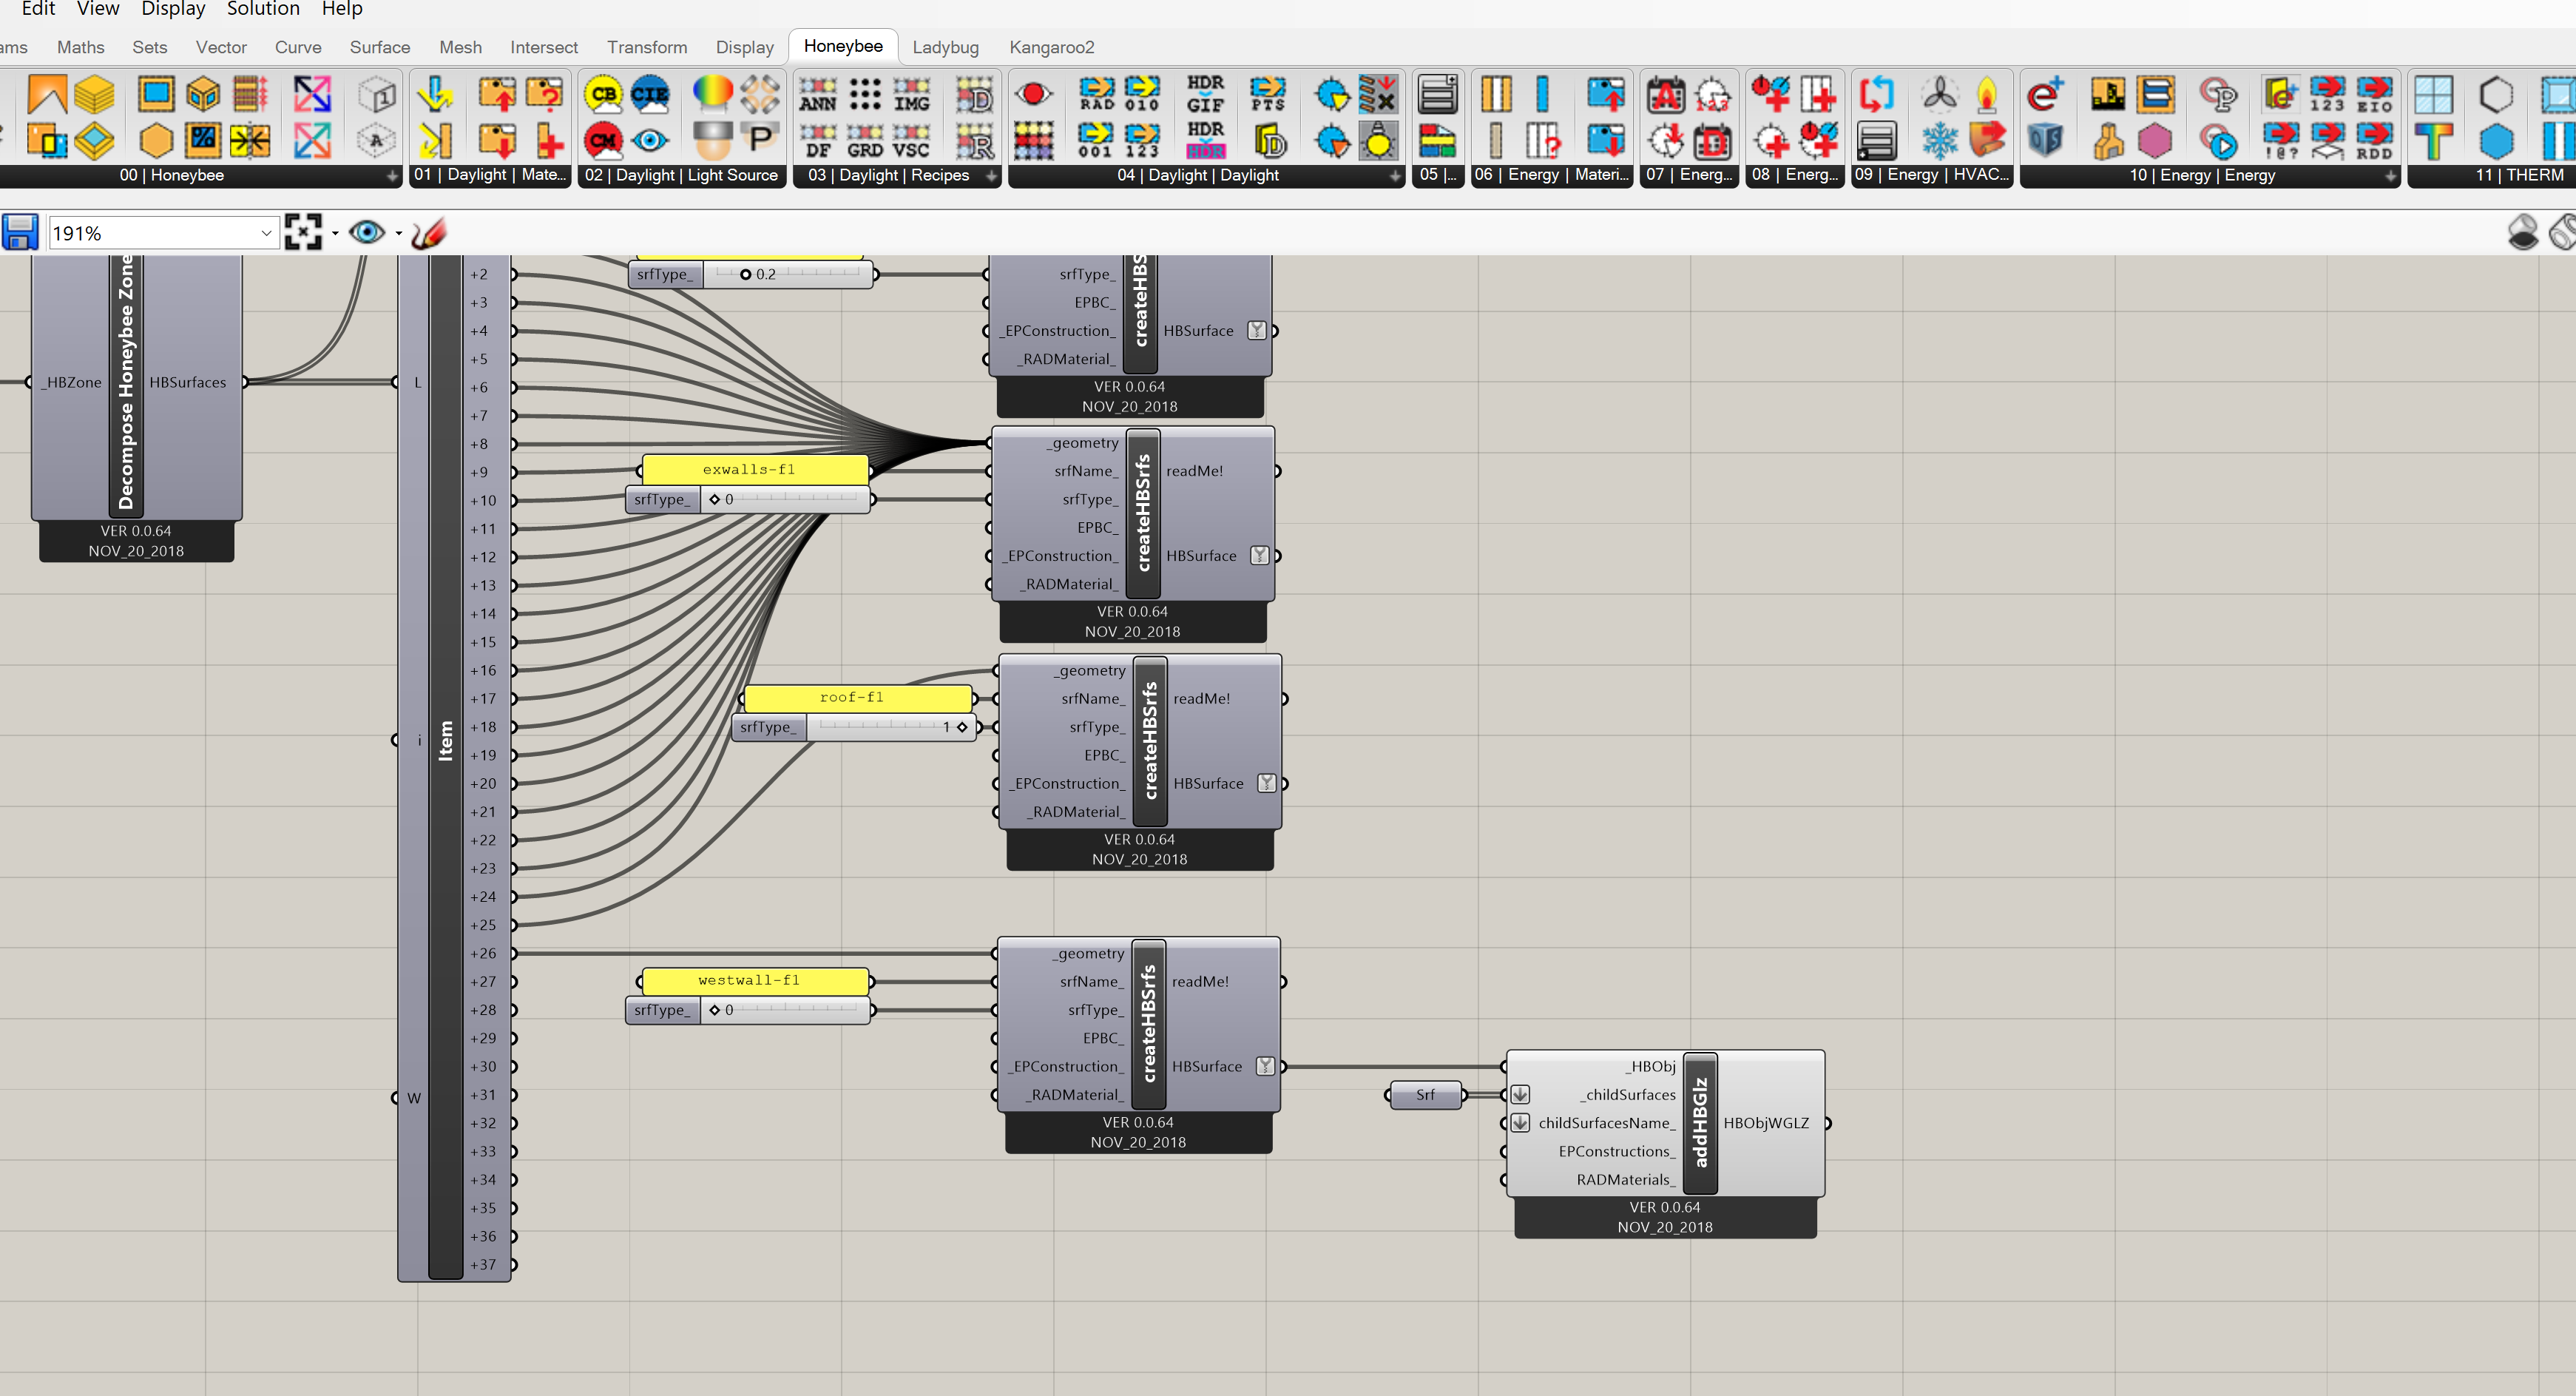Screen dimensions: 2576x1396
Task: Click the EIO file reader icon
Action: point(2374,95)
